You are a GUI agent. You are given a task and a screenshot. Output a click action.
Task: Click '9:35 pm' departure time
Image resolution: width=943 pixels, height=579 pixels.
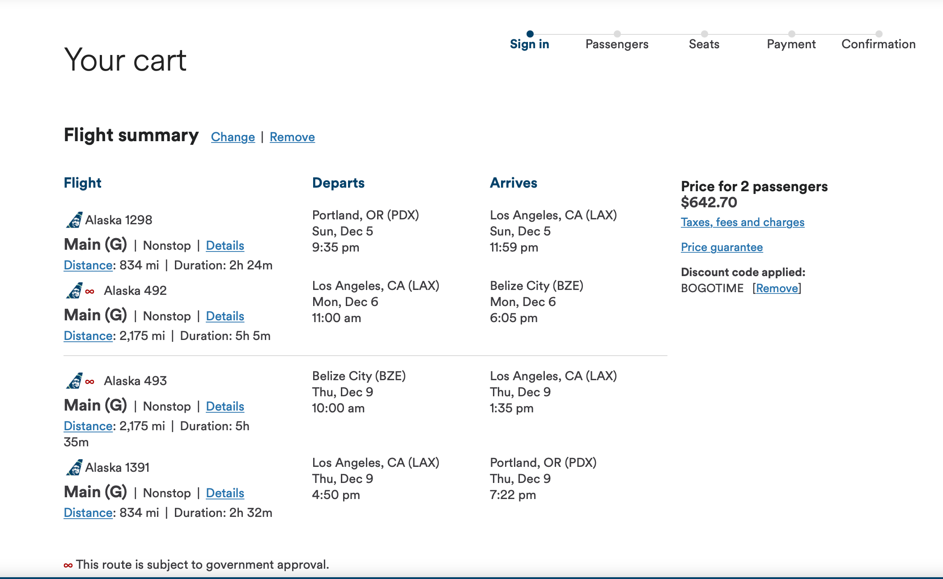coord(336,247)
